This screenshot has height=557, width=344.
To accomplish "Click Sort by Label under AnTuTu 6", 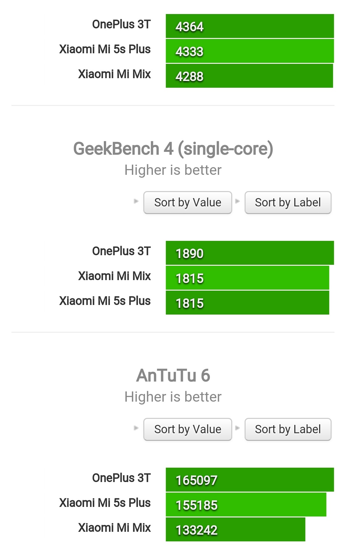I will (x=288, y=429).
